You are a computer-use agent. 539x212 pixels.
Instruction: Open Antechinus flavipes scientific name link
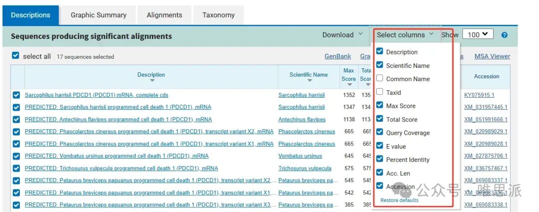pyautogui.click(x=302, y=120)
